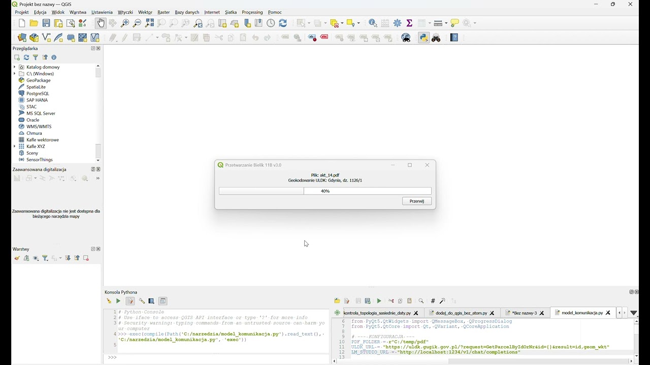Viewport: 650px width, 365px height.
Task: Refresh the map canvas
Action: [x=283, y=23]
